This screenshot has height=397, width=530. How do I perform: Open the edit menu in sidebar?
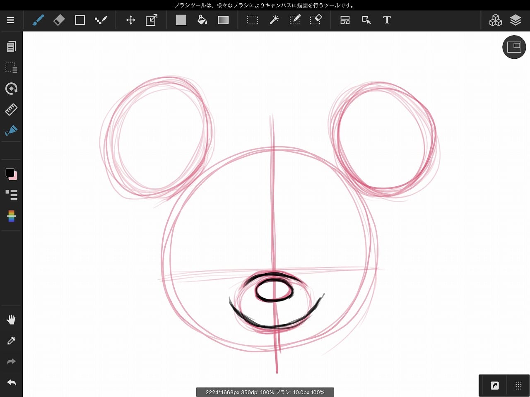pyautogui.click(x=11, y=46)
